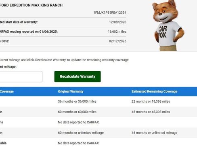The height and width of the screenshot is (148, 197).
Task: Select the warranty start date 12/08/2023
Action: point(117,22)
